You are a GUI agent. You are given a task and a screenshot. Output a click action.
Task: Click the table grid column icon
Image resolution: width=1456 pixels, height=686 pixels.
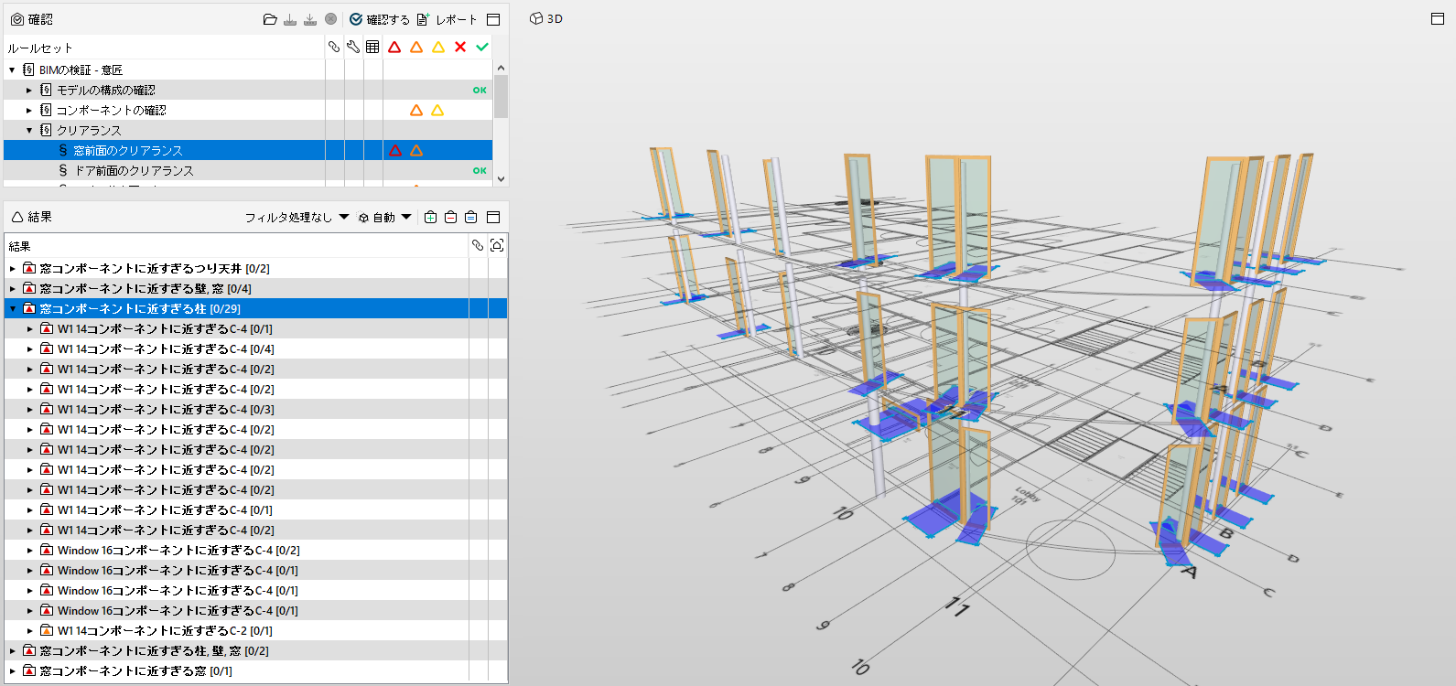tap(372, 47)
